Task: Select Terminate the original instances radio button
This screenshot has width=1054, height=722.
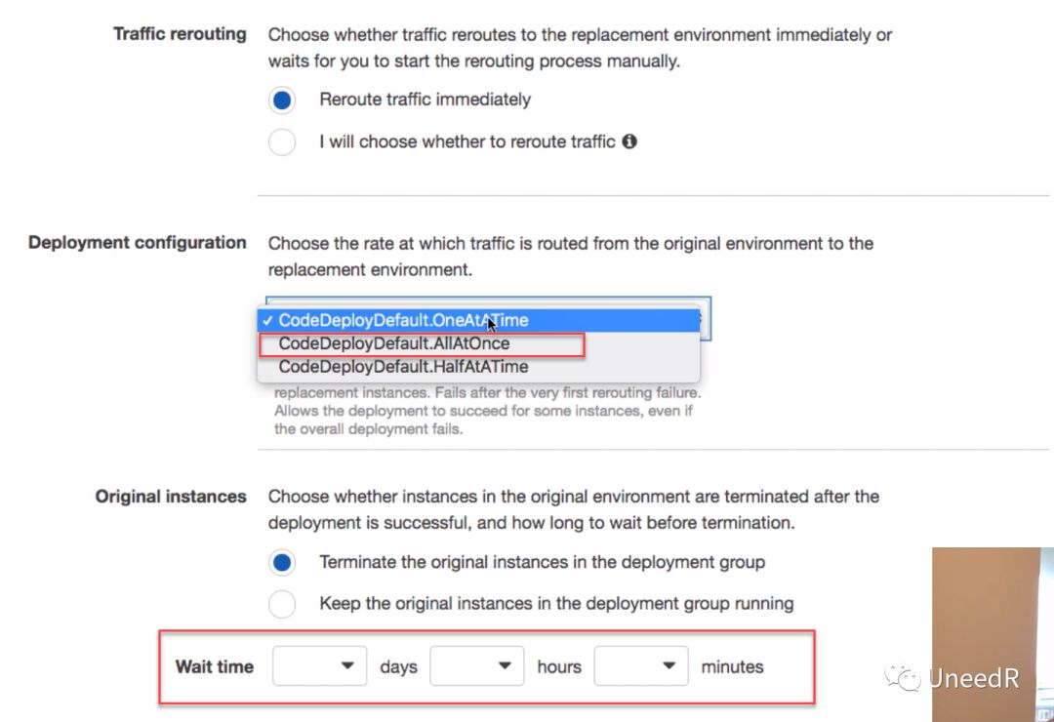Action: (282, 562)
